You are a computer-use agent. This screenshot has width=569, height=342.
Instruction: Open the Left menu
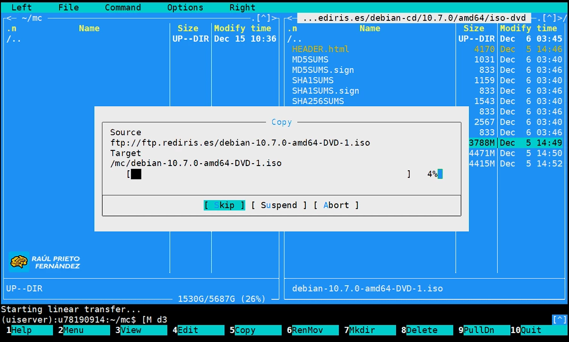click(x=21, y=8)
